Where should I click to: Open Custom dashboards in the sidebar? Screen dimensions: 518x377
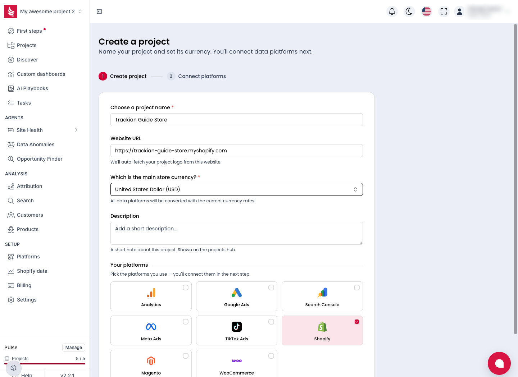tap(40, 74)
